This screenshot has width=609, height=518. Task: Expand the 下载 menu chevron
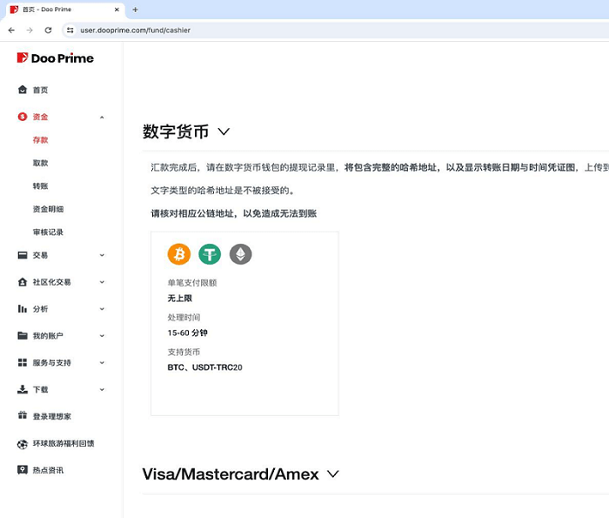pos(102,389)
